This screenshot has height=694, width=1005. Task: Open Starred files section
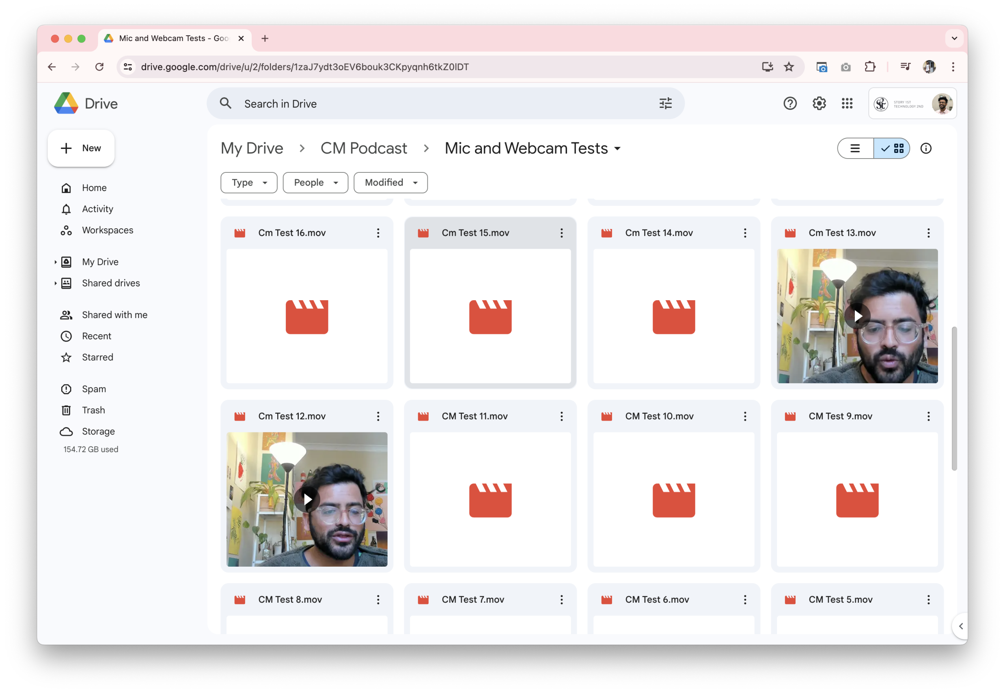pos(97,357)
